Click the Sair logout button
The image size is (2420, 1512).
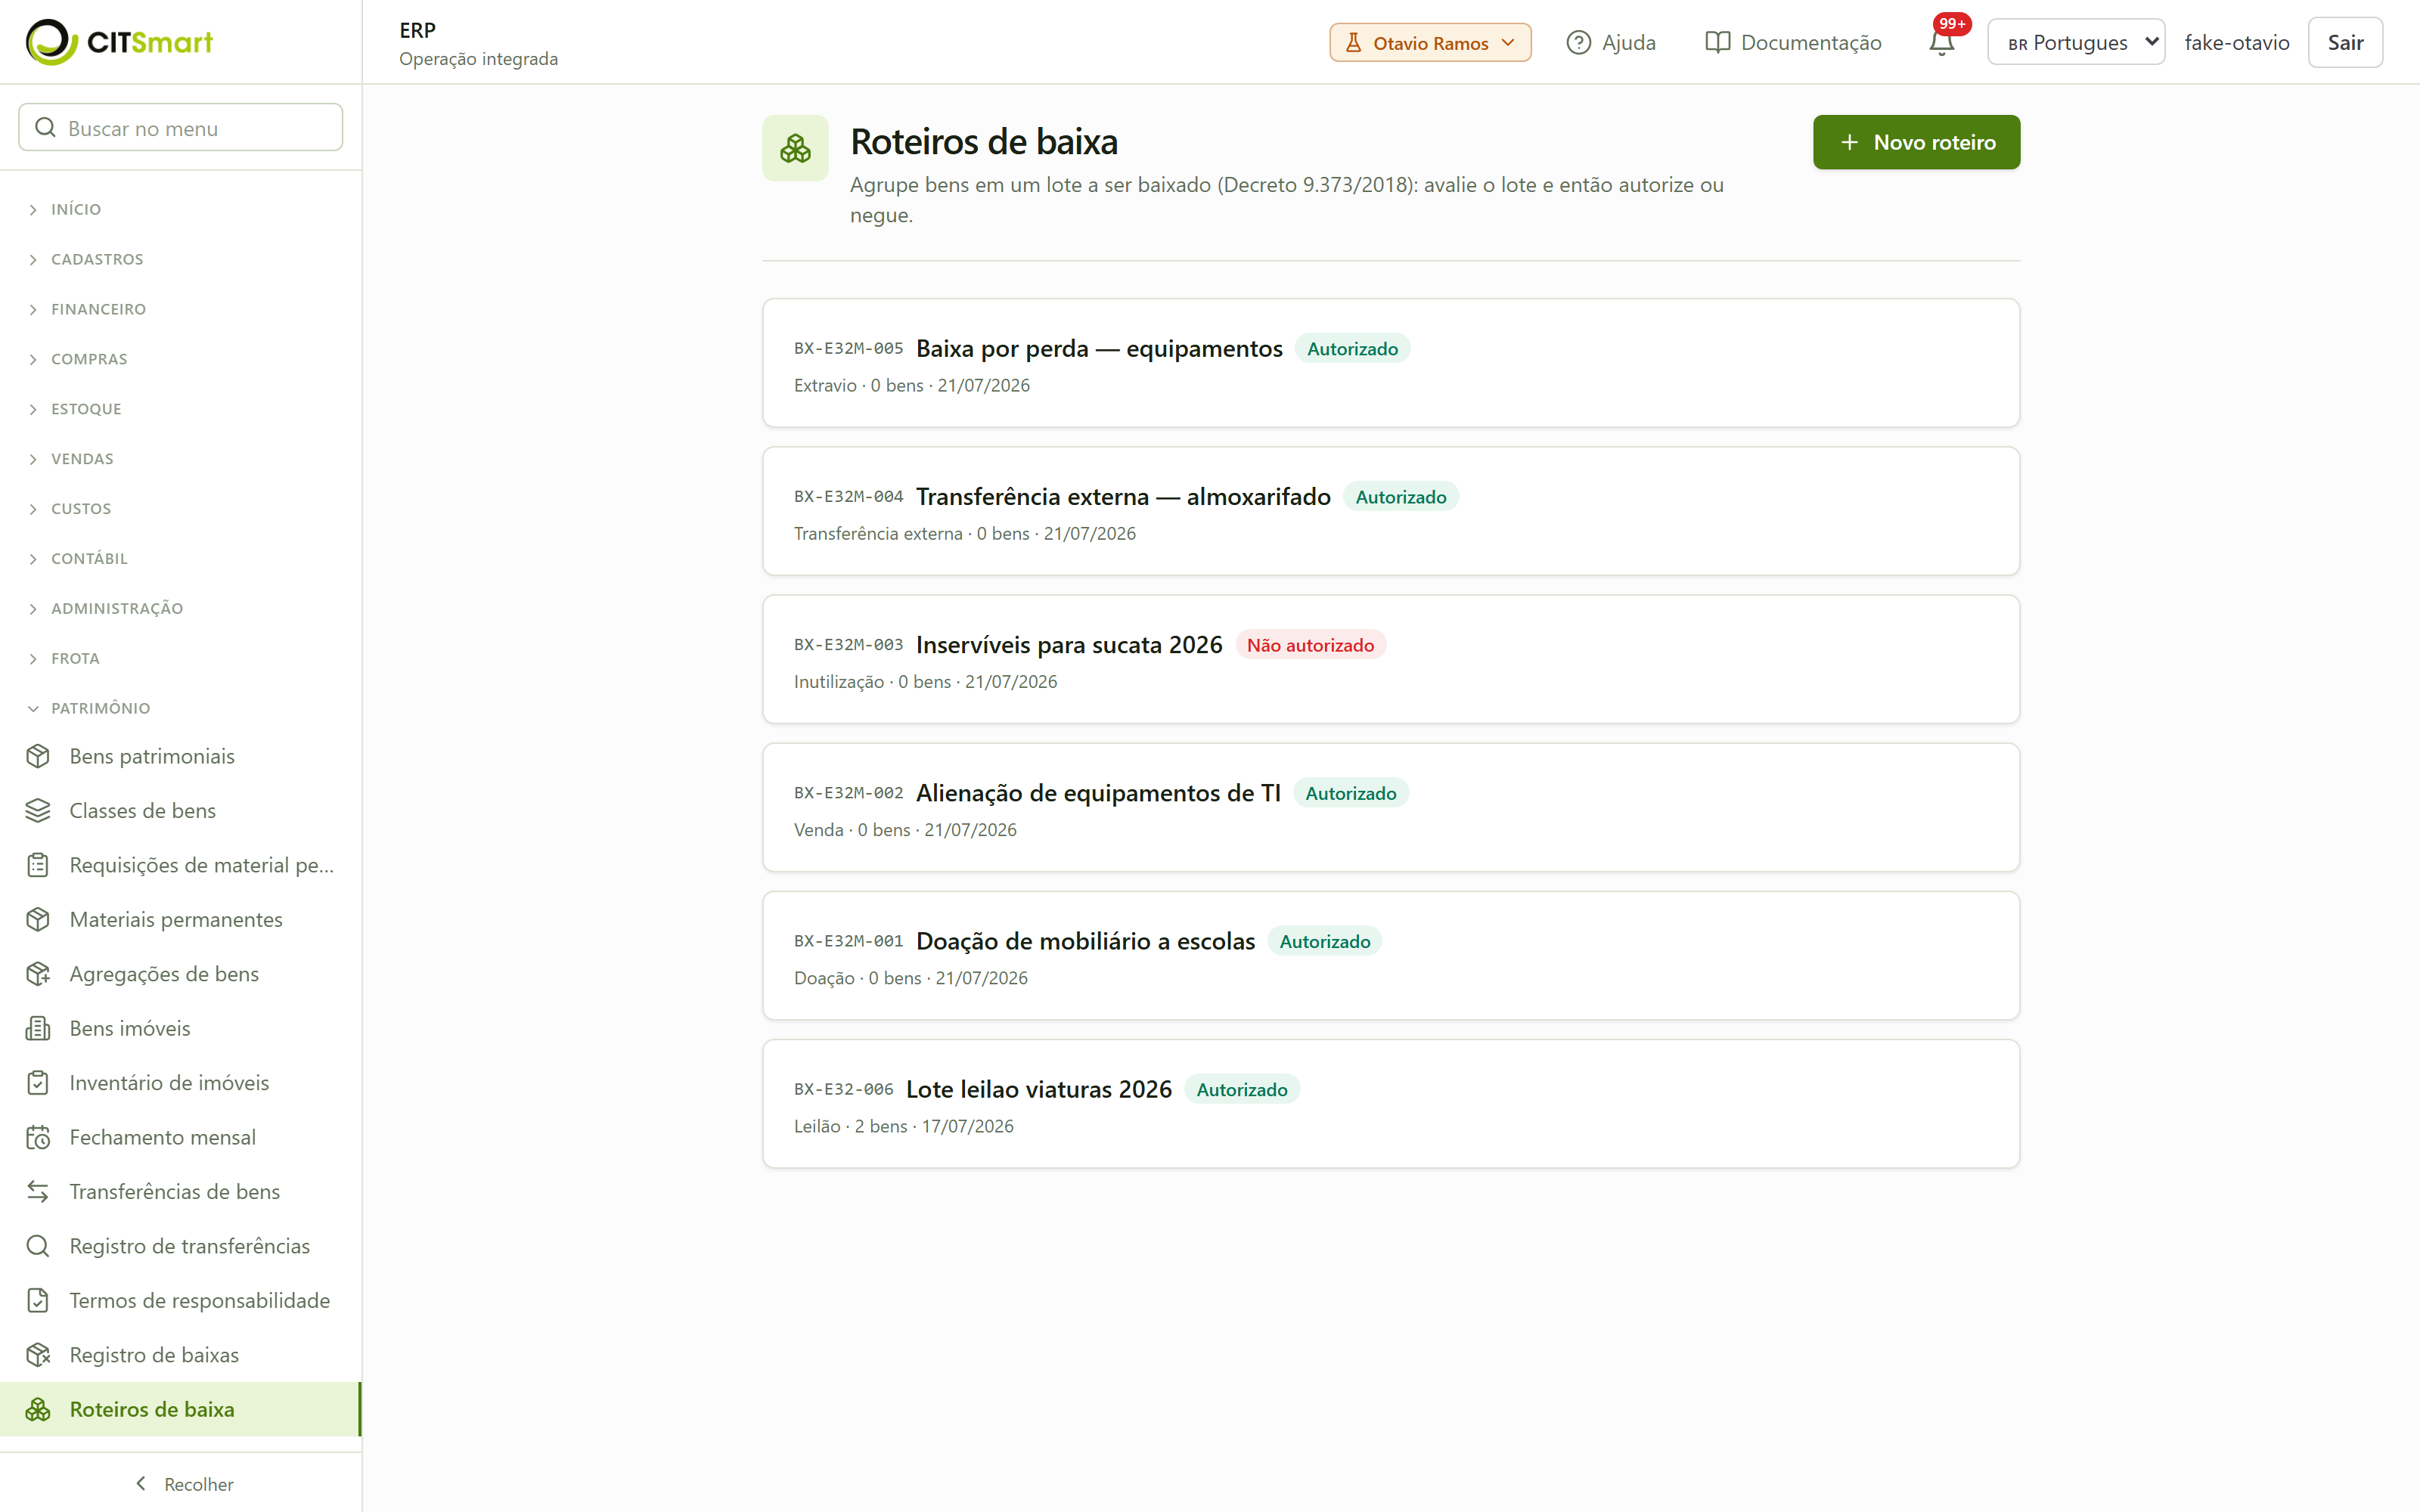point(2344,43)
